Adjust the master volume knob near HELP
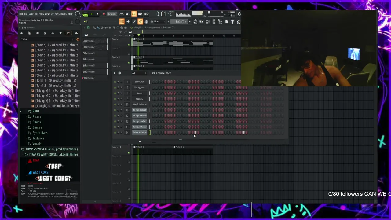This screenshot has height=220, width=391. coord(78,14)
